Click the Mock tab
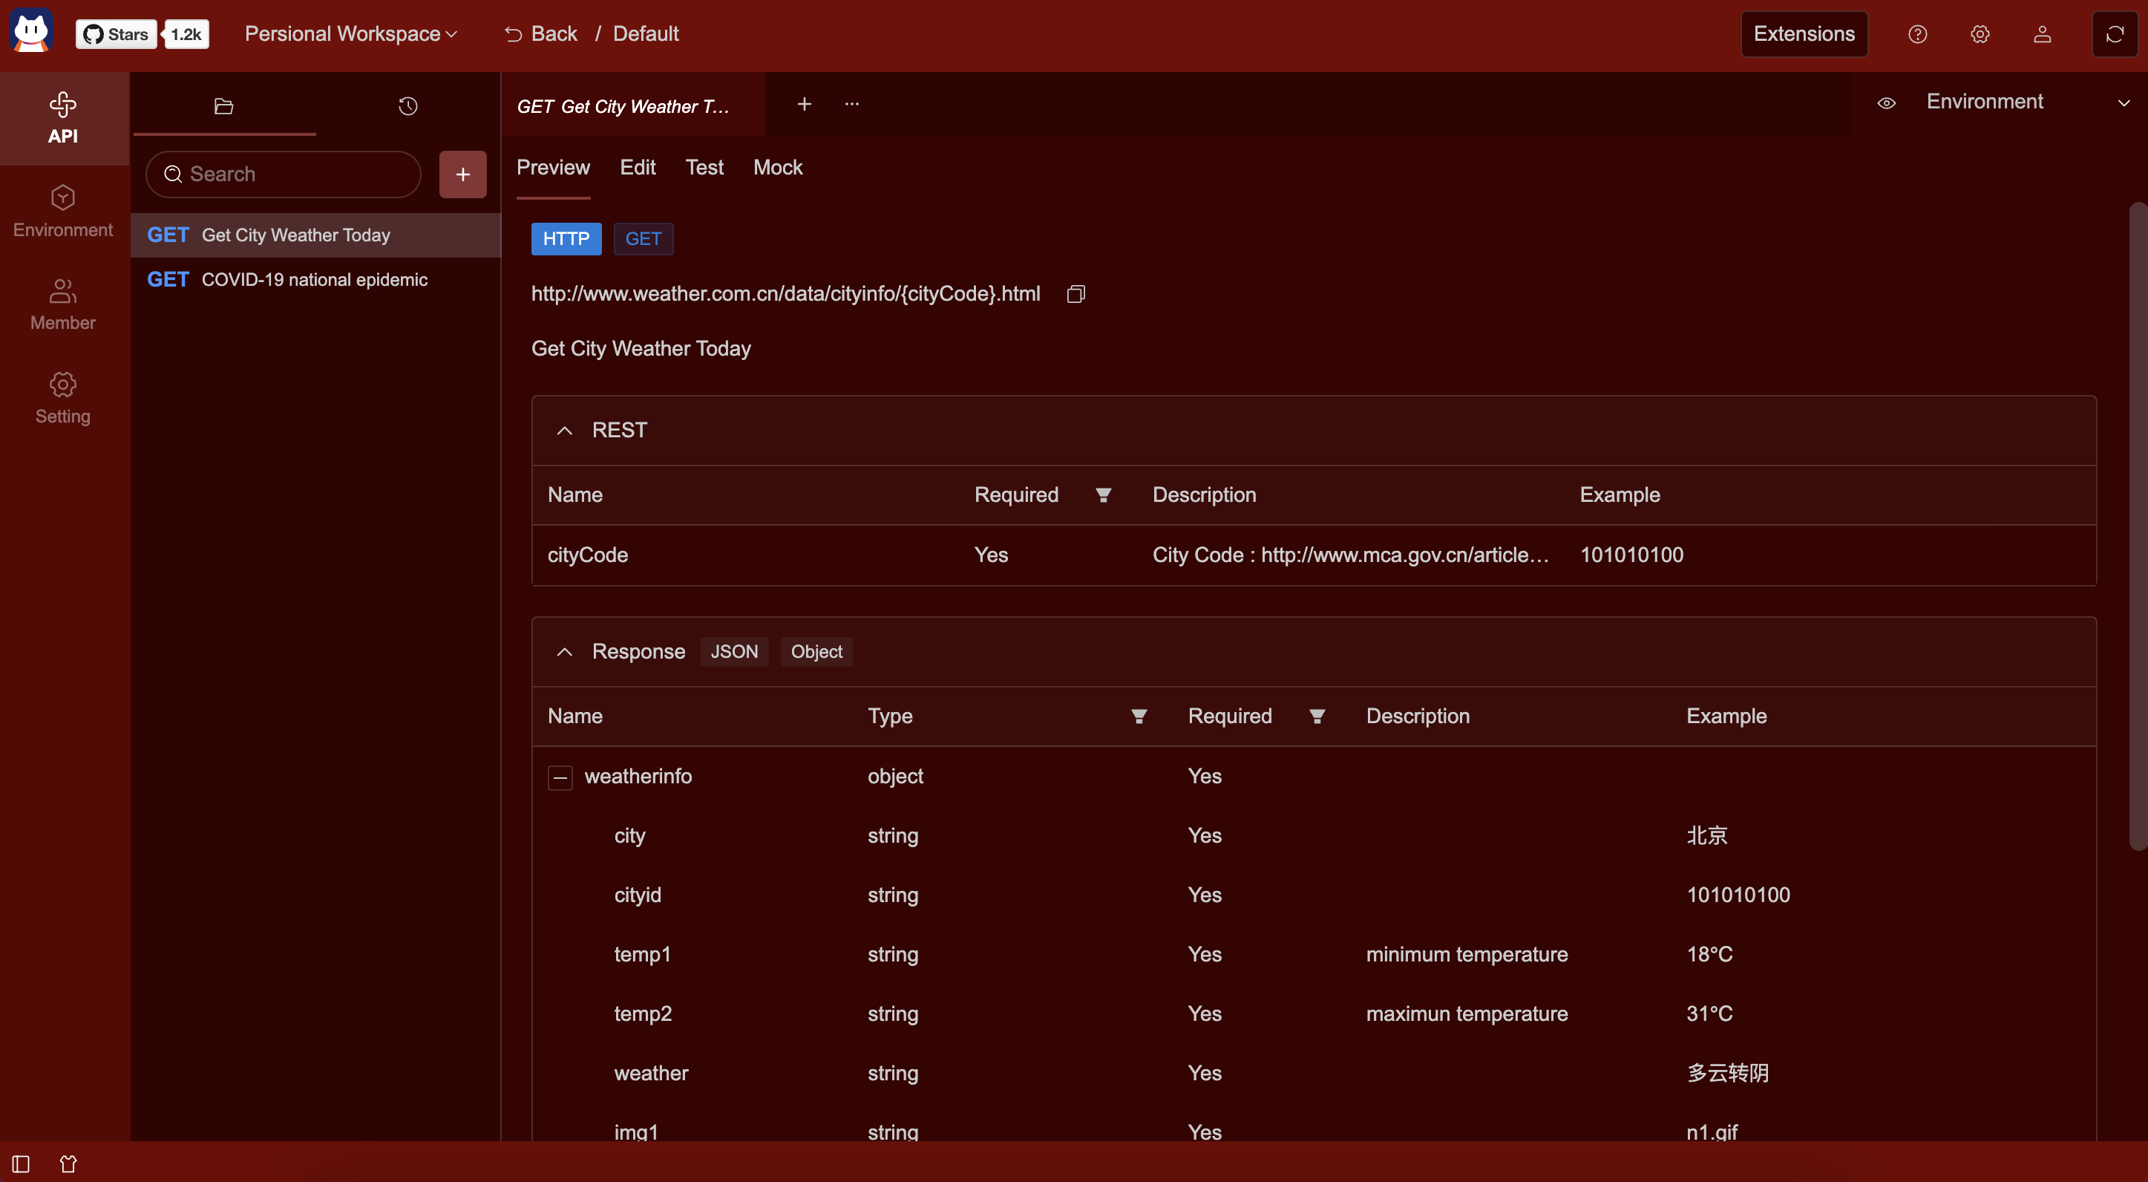Viewport: 2148px width, 1182px height. tap(777, 166)
